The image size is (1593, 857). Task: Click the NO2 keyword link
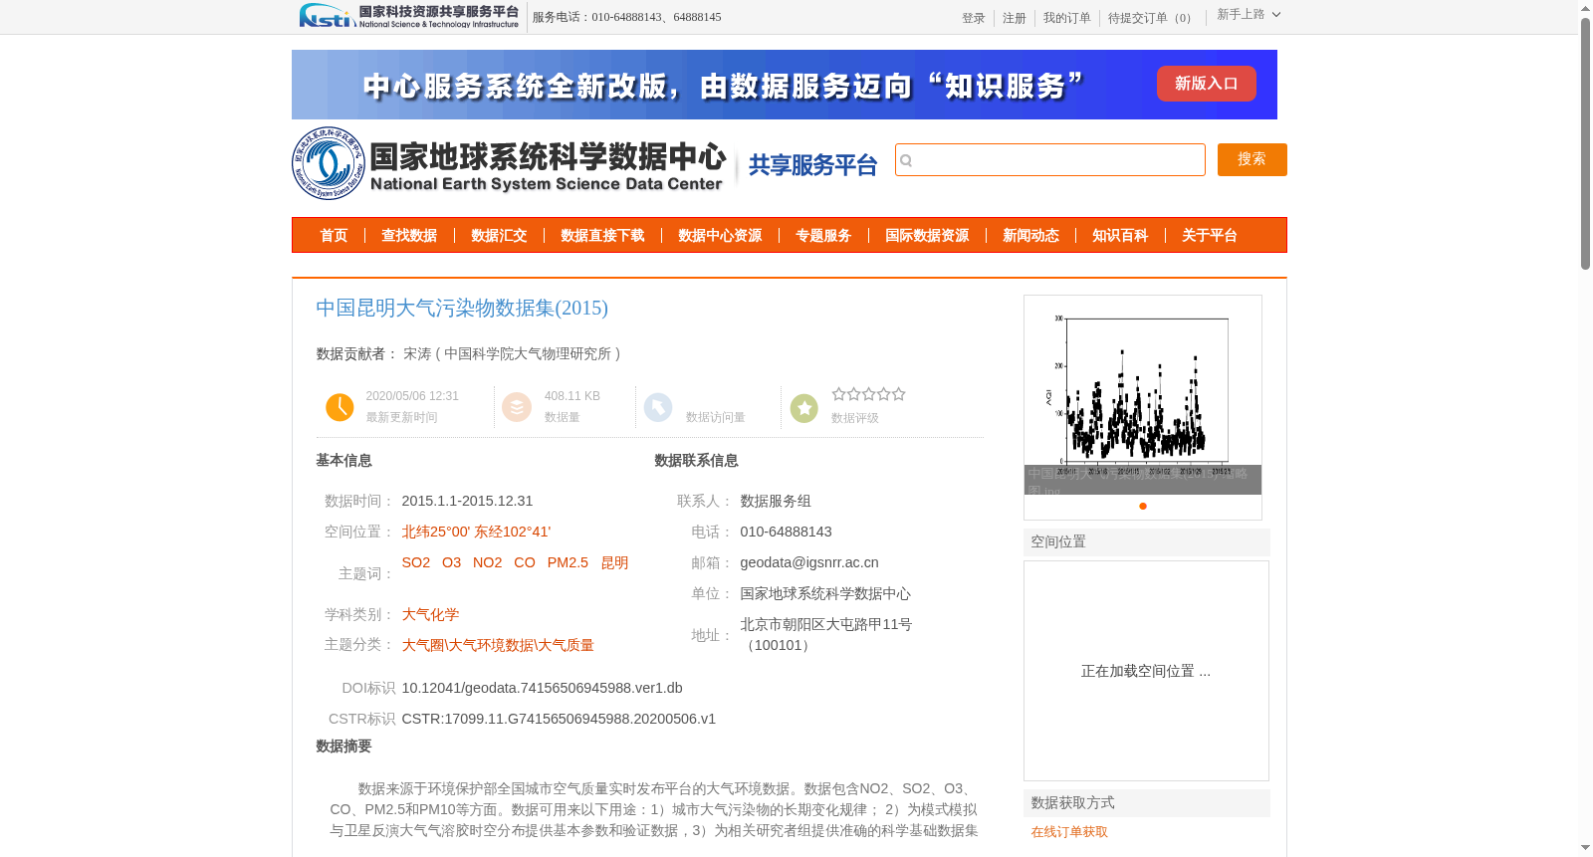tap(488, 562)
